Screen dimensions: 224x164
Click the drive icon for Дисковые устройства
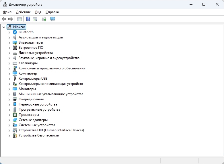pos(15,53)
